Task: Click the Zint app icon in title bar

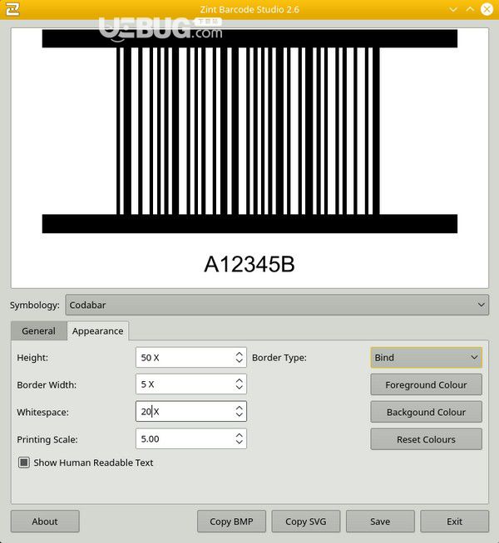Action: point(12,9)
